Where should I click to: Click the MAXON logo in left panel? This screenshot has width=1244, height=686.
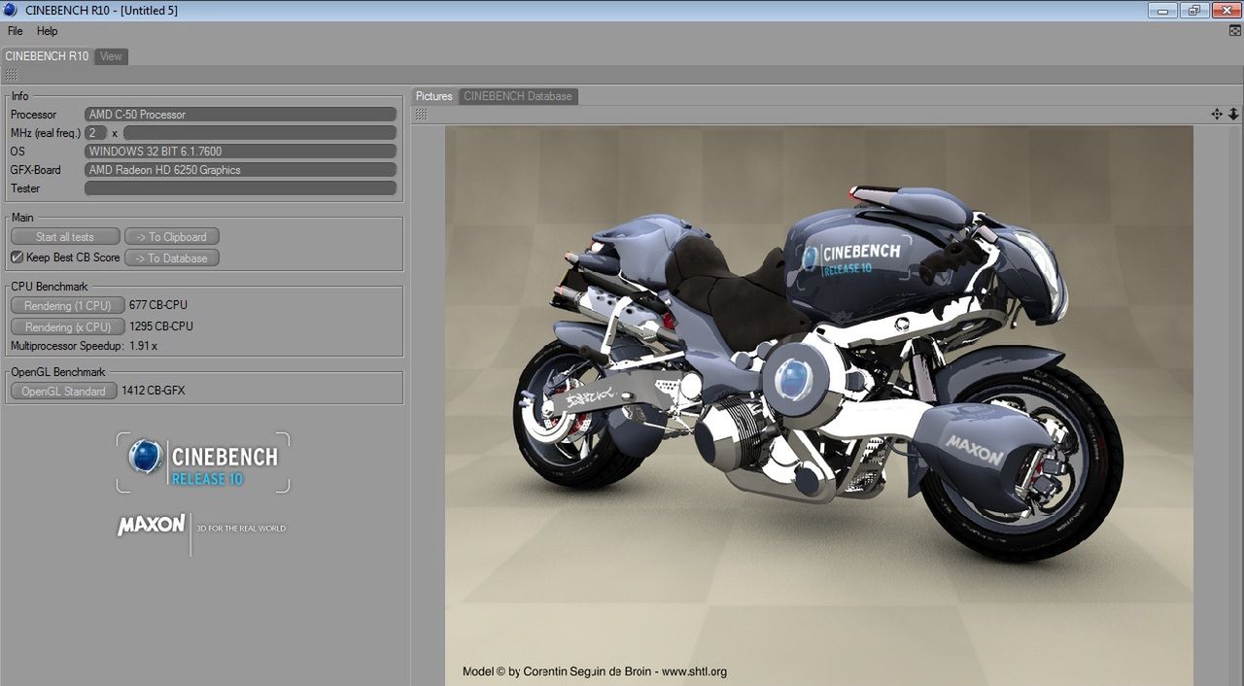tap(152, 525)
